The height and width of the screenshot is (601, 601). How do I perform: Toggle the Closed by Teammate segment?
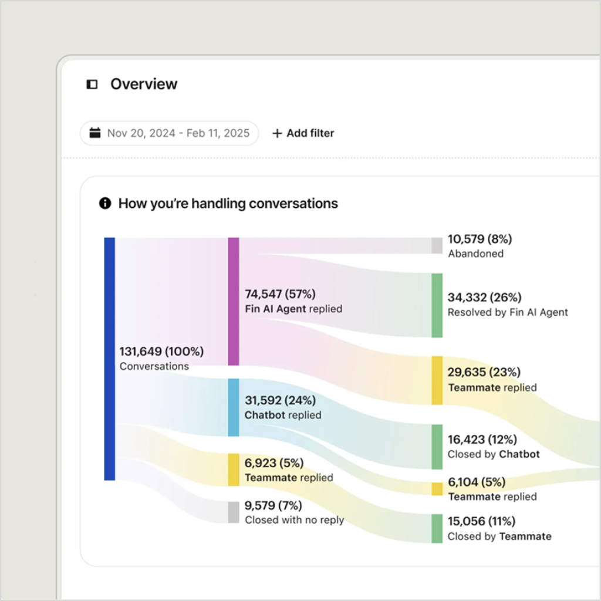click(x=437, y=528)
